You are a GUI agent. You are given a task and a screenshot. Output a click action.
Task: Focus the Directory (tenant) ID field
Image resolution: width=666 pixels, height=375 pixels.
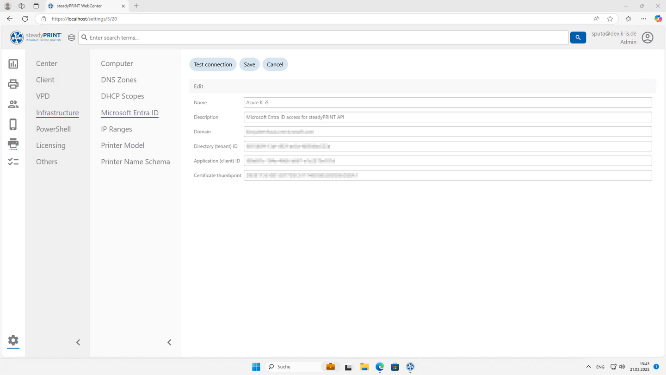[448, 146]
